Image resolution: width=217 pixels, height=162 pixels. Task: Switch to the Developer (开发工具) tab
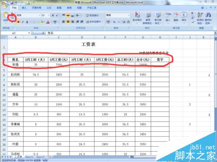coord(92,8)
